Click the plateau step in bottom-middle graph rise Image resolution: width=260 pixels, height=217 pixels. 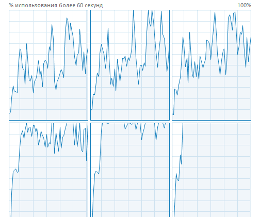97,172
